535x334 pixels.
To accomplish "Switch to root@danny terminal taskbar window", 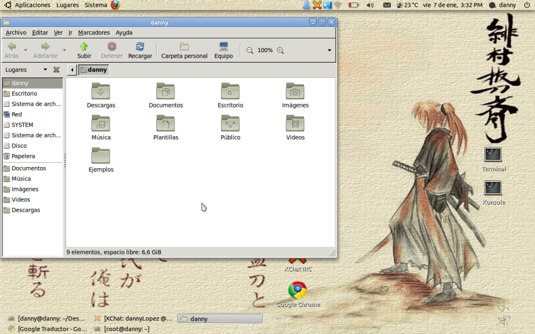I will (x=122, y=329).
